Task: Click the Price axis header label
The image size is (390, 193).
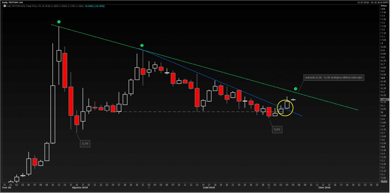Action: pos(383,6)
